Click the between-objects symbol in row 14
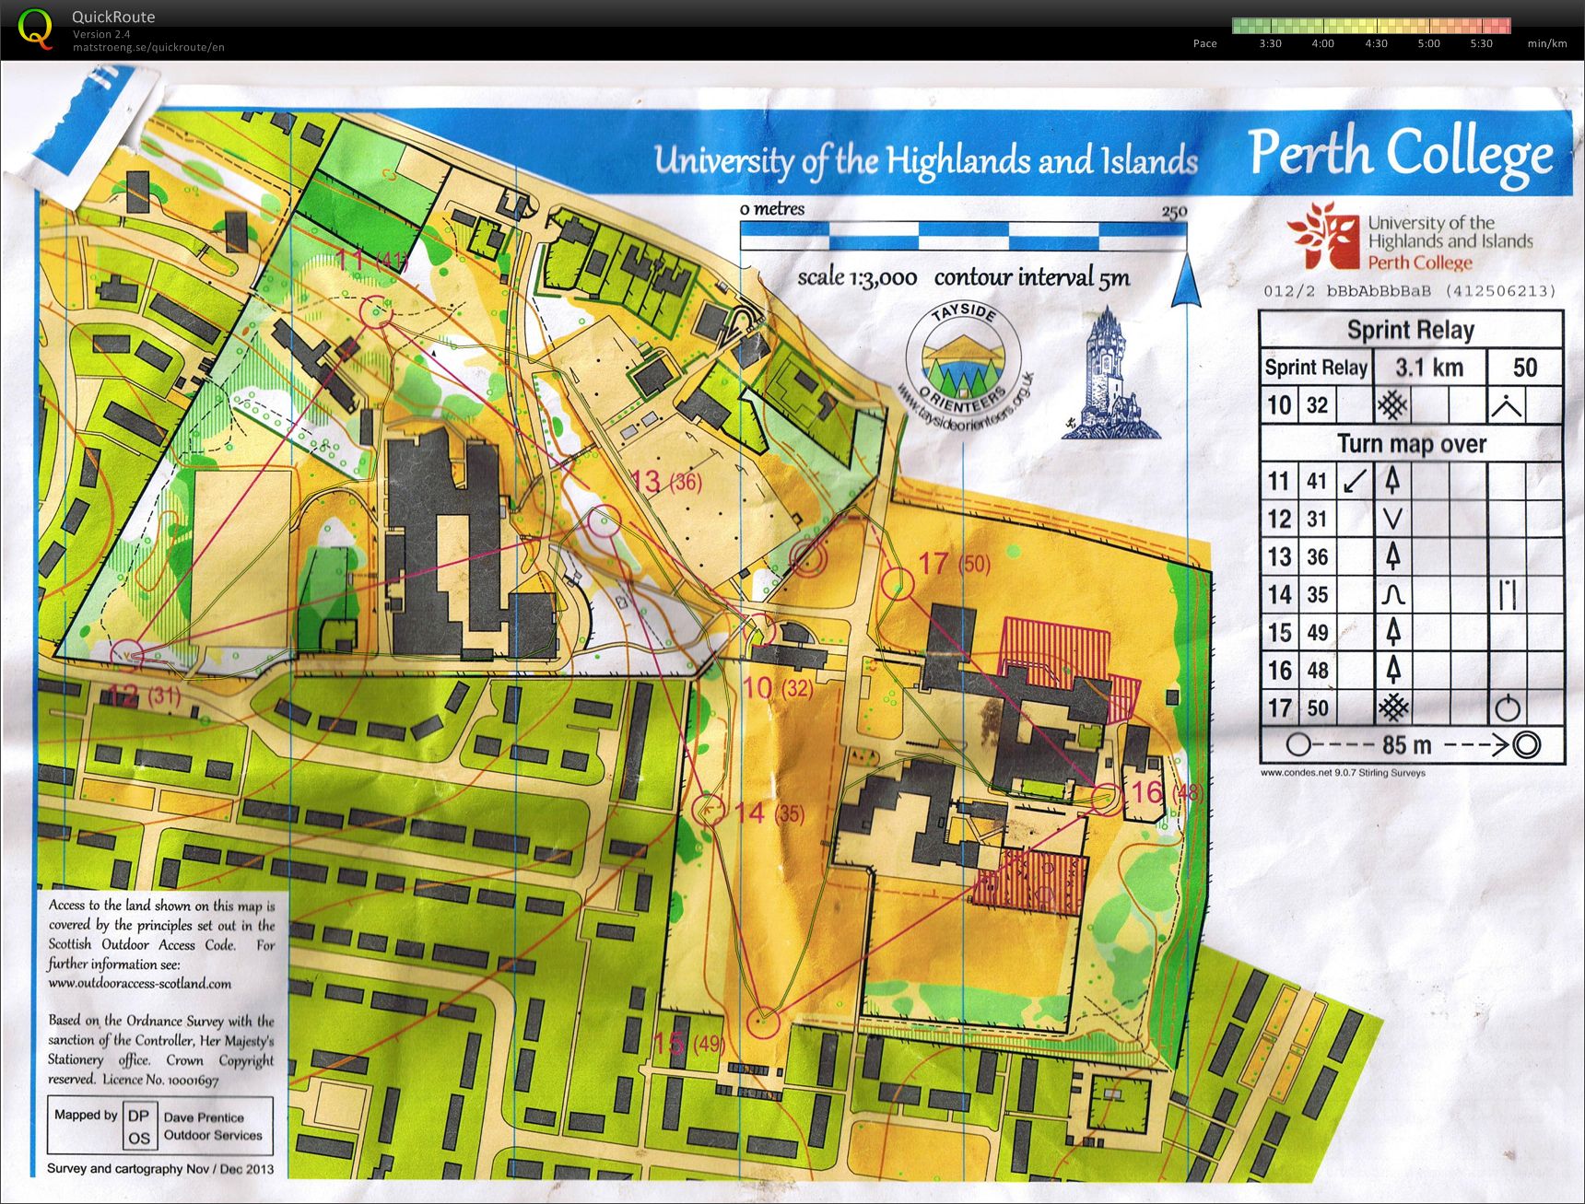Viewport: 1585px width, 1204px height. click(1507, 595)
